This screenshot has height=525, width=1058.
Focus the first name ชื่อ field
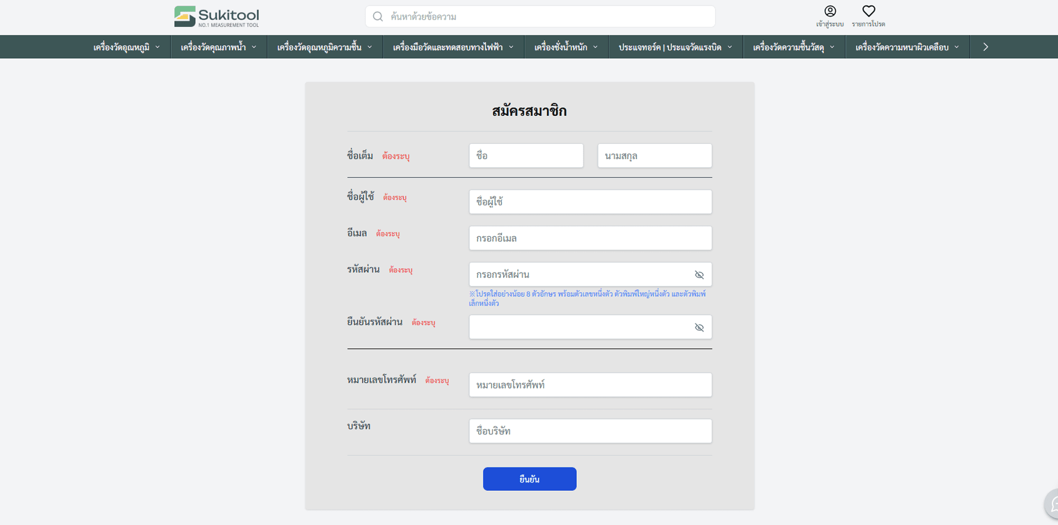click(x=526, y=156)
